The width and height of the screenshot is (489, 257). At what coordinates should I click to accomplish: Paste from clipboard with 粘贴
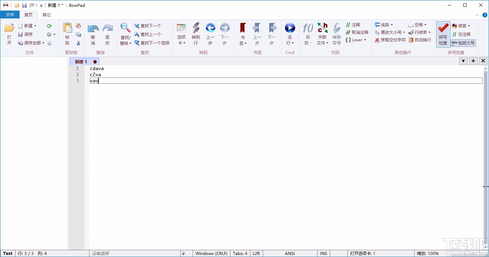67,34
